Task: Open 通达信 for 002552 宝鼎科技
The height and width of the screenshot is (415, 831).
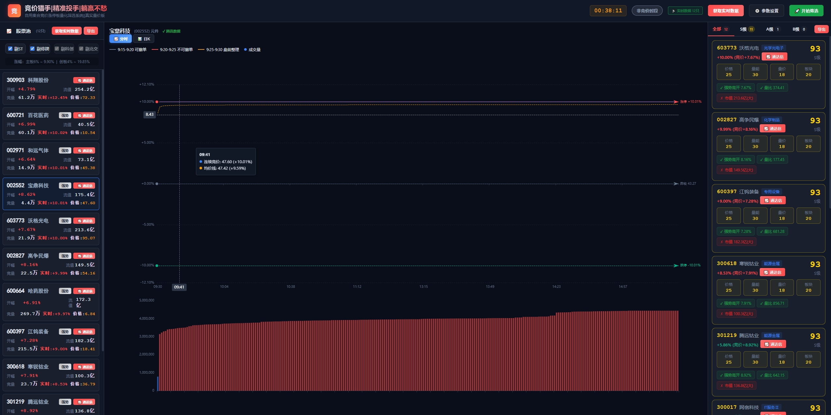Action: click(84, 186)
